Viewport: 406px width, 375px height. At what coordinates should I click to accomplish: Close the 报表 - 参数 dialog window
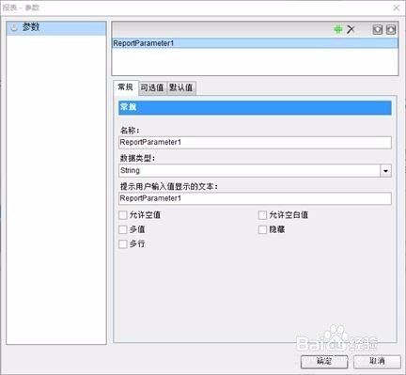pos(397,8)
